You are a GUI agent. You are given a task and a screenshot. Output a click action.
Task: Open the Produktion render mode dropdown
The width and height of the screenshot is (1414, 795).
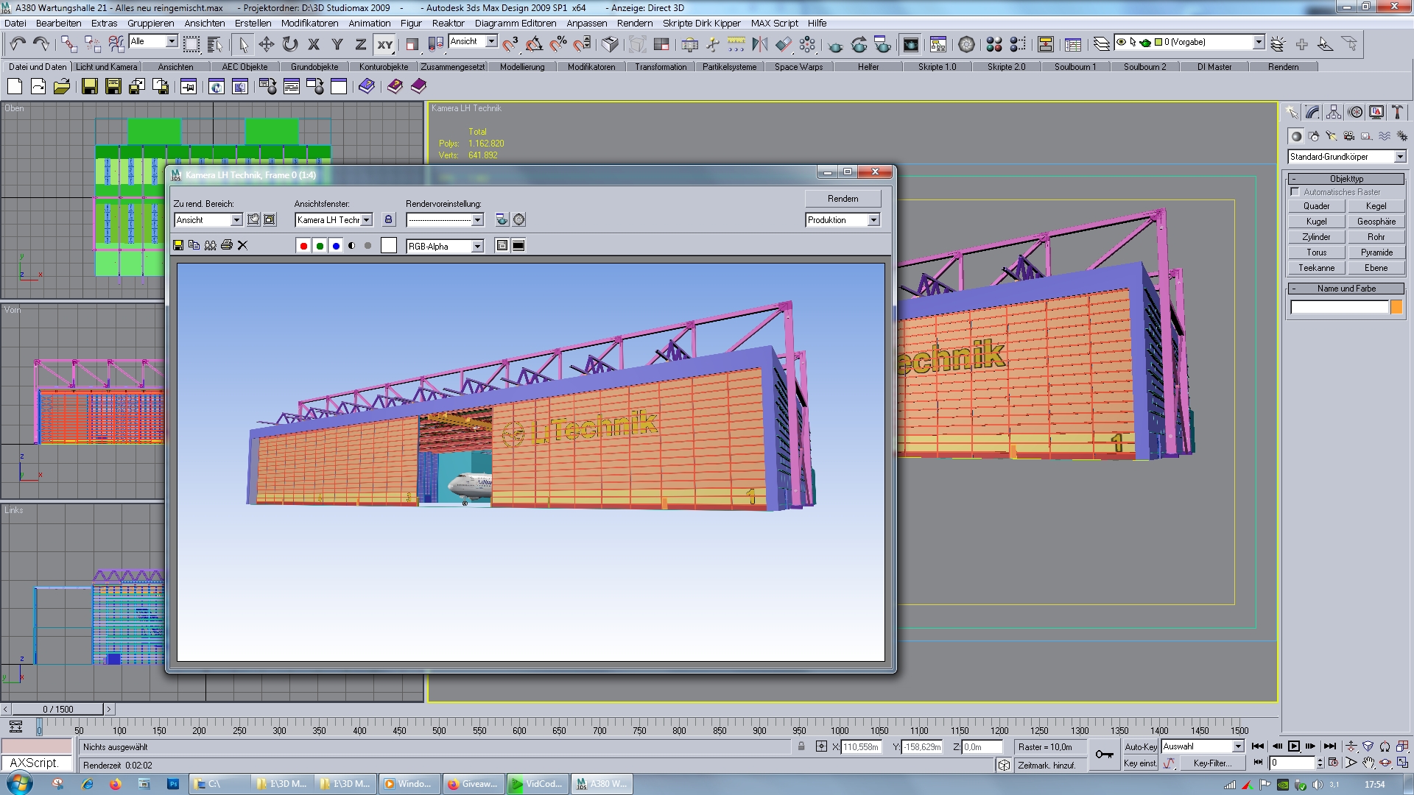tap(873, 220)
